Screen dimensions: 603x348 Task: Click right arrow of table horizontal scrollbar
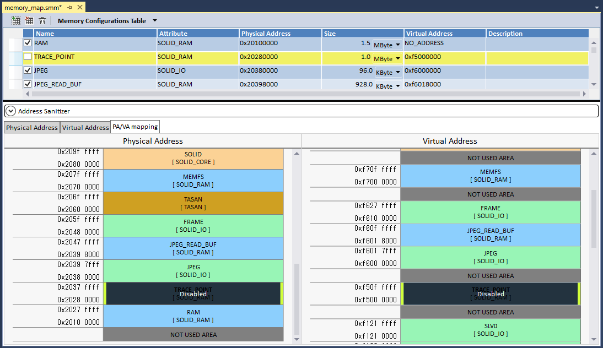pos(585,94)
